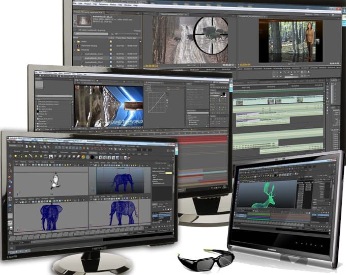Open the Edit menu in Premiere Pro

point(80,4)
